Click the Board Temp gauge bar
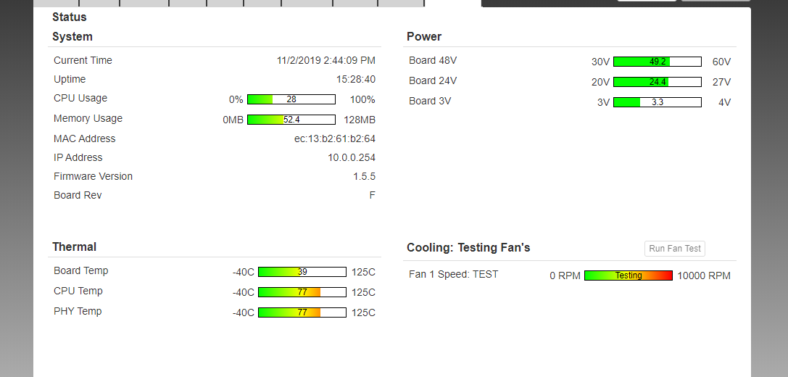 click(x=302, y=272)
